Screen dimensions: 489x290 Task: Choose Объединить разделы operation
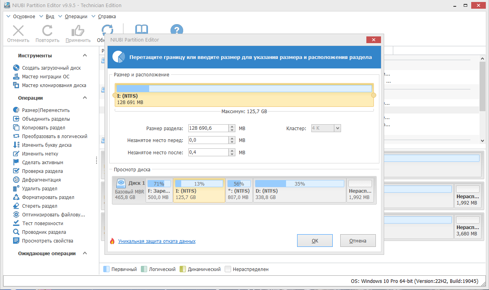pos(42,119)
